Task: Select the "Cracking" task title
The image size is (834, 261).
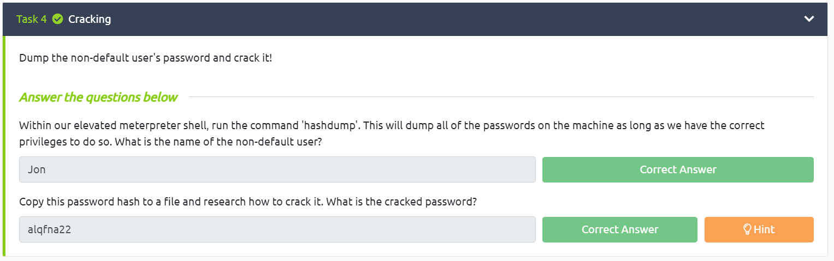Action: [90, 19]
